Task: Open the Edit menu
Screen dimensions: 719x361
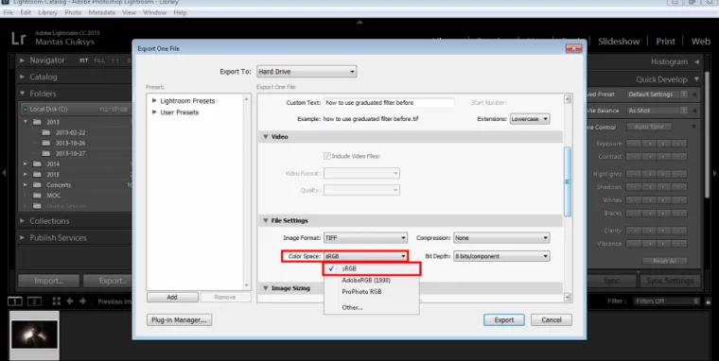Action: (x=26, y=12)
